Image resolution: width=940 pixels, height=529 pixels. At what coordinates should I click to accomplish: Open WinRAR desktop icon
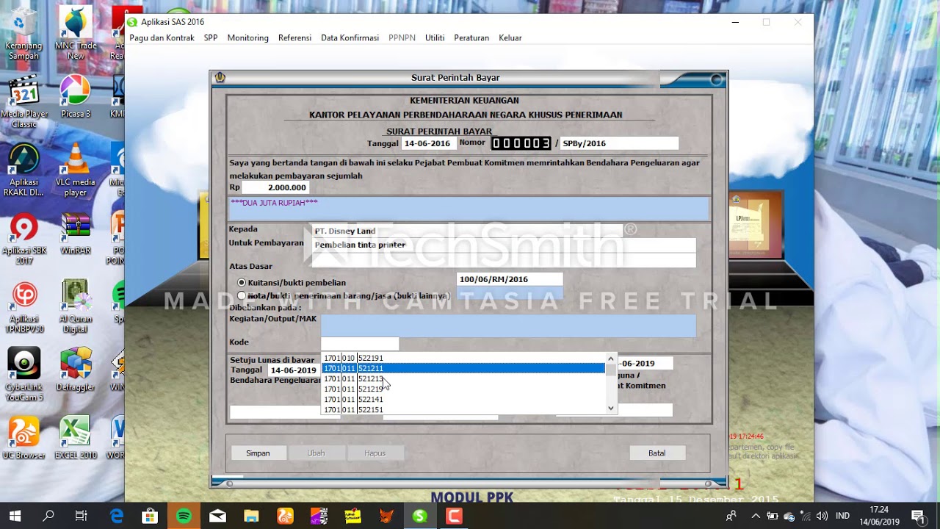(76, 234)
